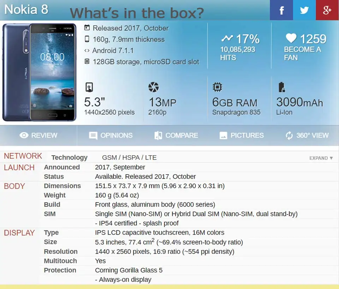Click the rotate icon for 360° view
This screenshot has height=289, width=339.
point(289,136)
